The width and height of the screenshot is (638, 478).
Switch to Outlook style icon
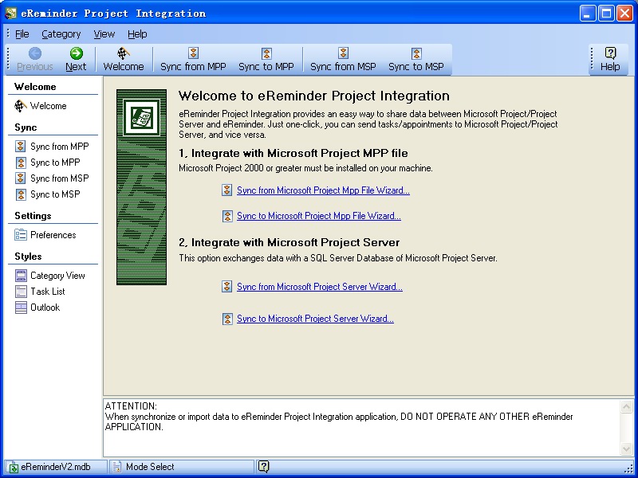pyautogui.click(x=21, y=308)
